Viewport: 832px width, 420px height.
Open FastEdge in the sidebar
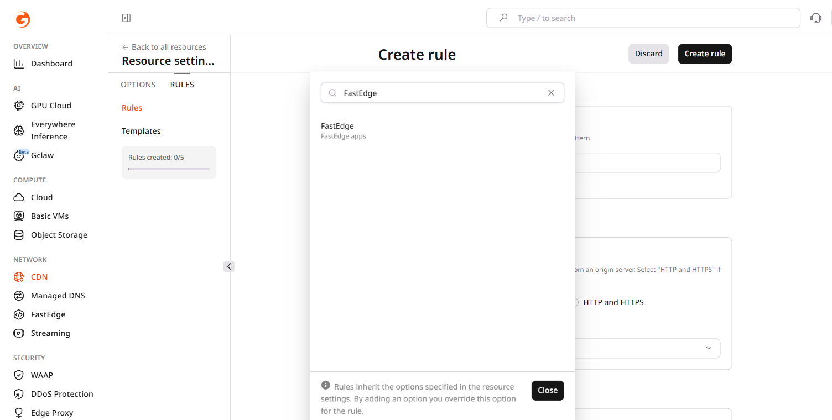(40, 314)
